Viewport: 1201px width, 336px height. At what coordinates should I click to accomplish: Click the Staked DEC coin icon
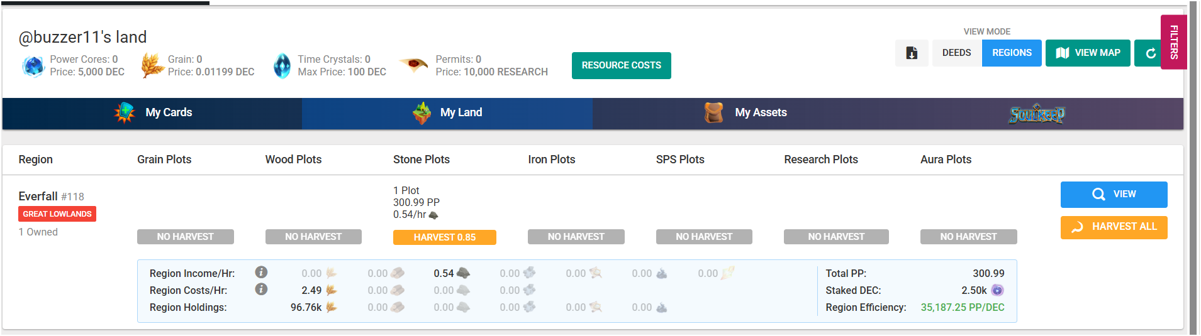[x=997, y=290]
